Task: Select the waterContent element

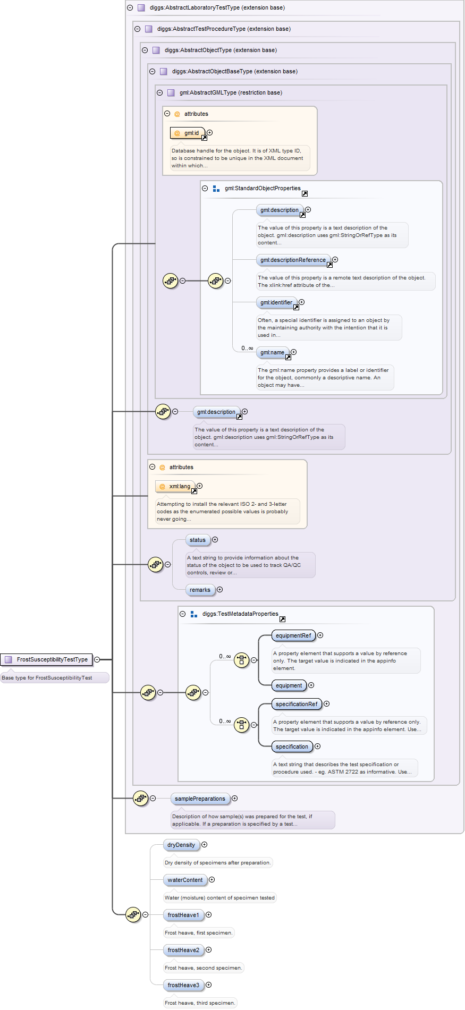Action: 185,880
